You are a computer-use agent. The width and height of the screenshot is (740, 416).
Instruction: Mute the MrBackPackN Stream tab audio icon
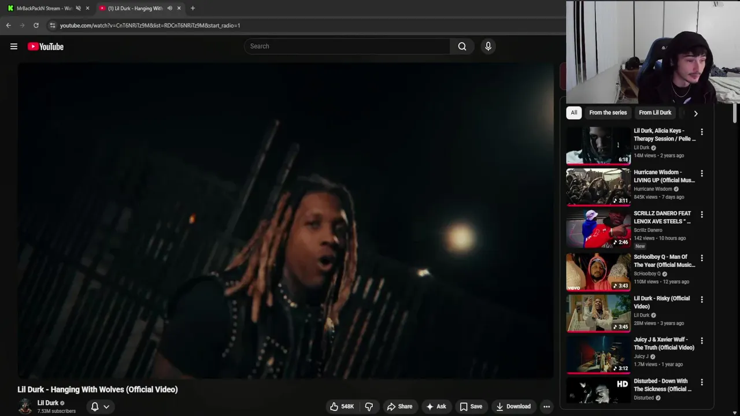point(78,8)
